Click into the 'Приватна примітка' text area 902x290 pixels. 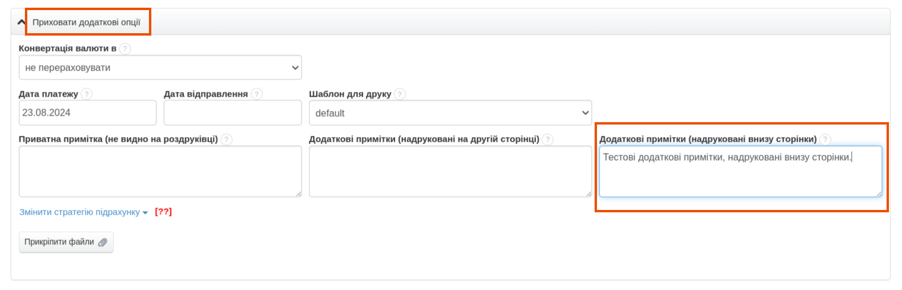click(x=160, y=171)
